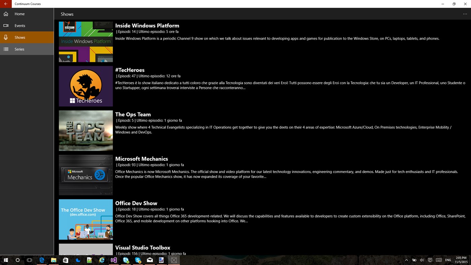Click the Shows microphone icon

pyautogui.click(x=6, y=37)
